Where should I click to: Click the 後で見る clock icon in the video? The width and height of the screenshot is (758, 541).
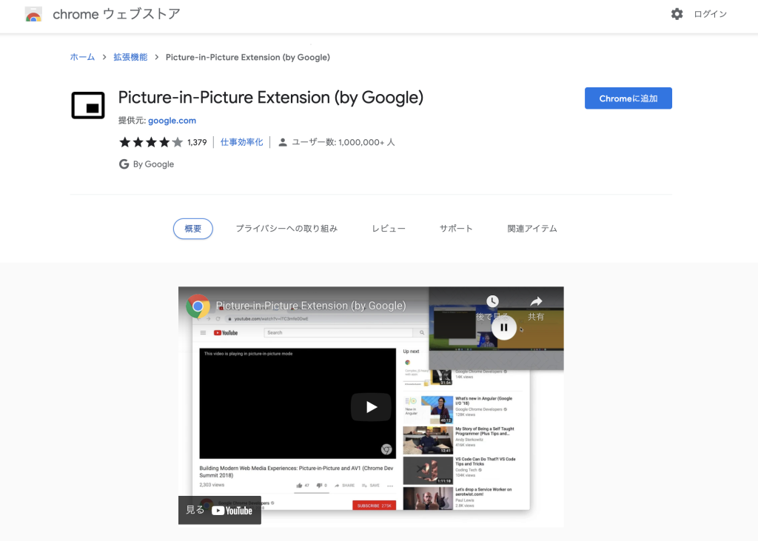[493, 301]
